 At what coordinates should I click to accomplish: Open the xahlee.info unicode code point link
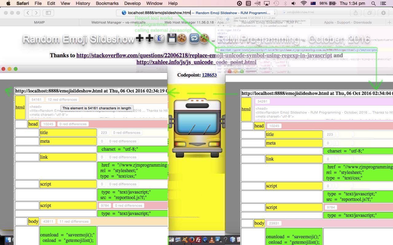pos(196,62)
